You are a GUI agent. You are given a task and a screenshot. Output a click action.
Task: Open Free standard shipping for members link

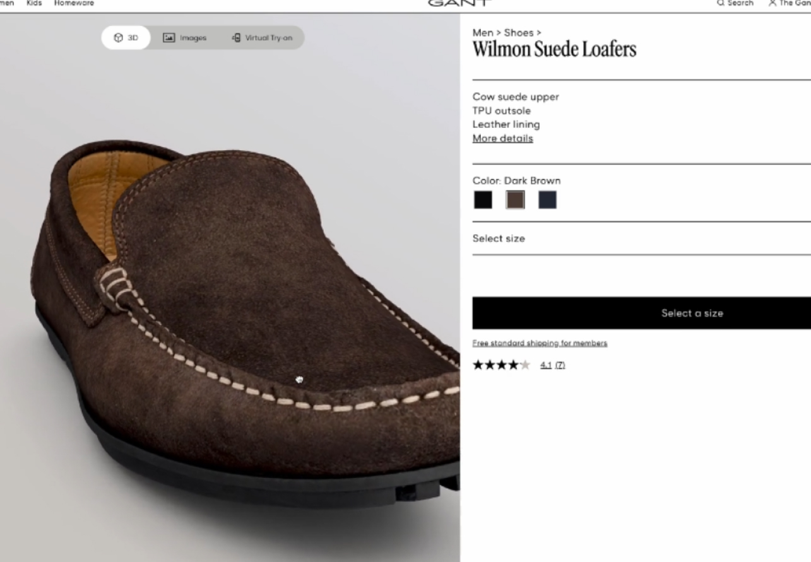pos(540,342)
